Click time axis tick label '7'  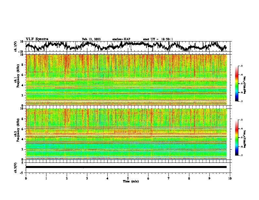(x=169, y=178)
